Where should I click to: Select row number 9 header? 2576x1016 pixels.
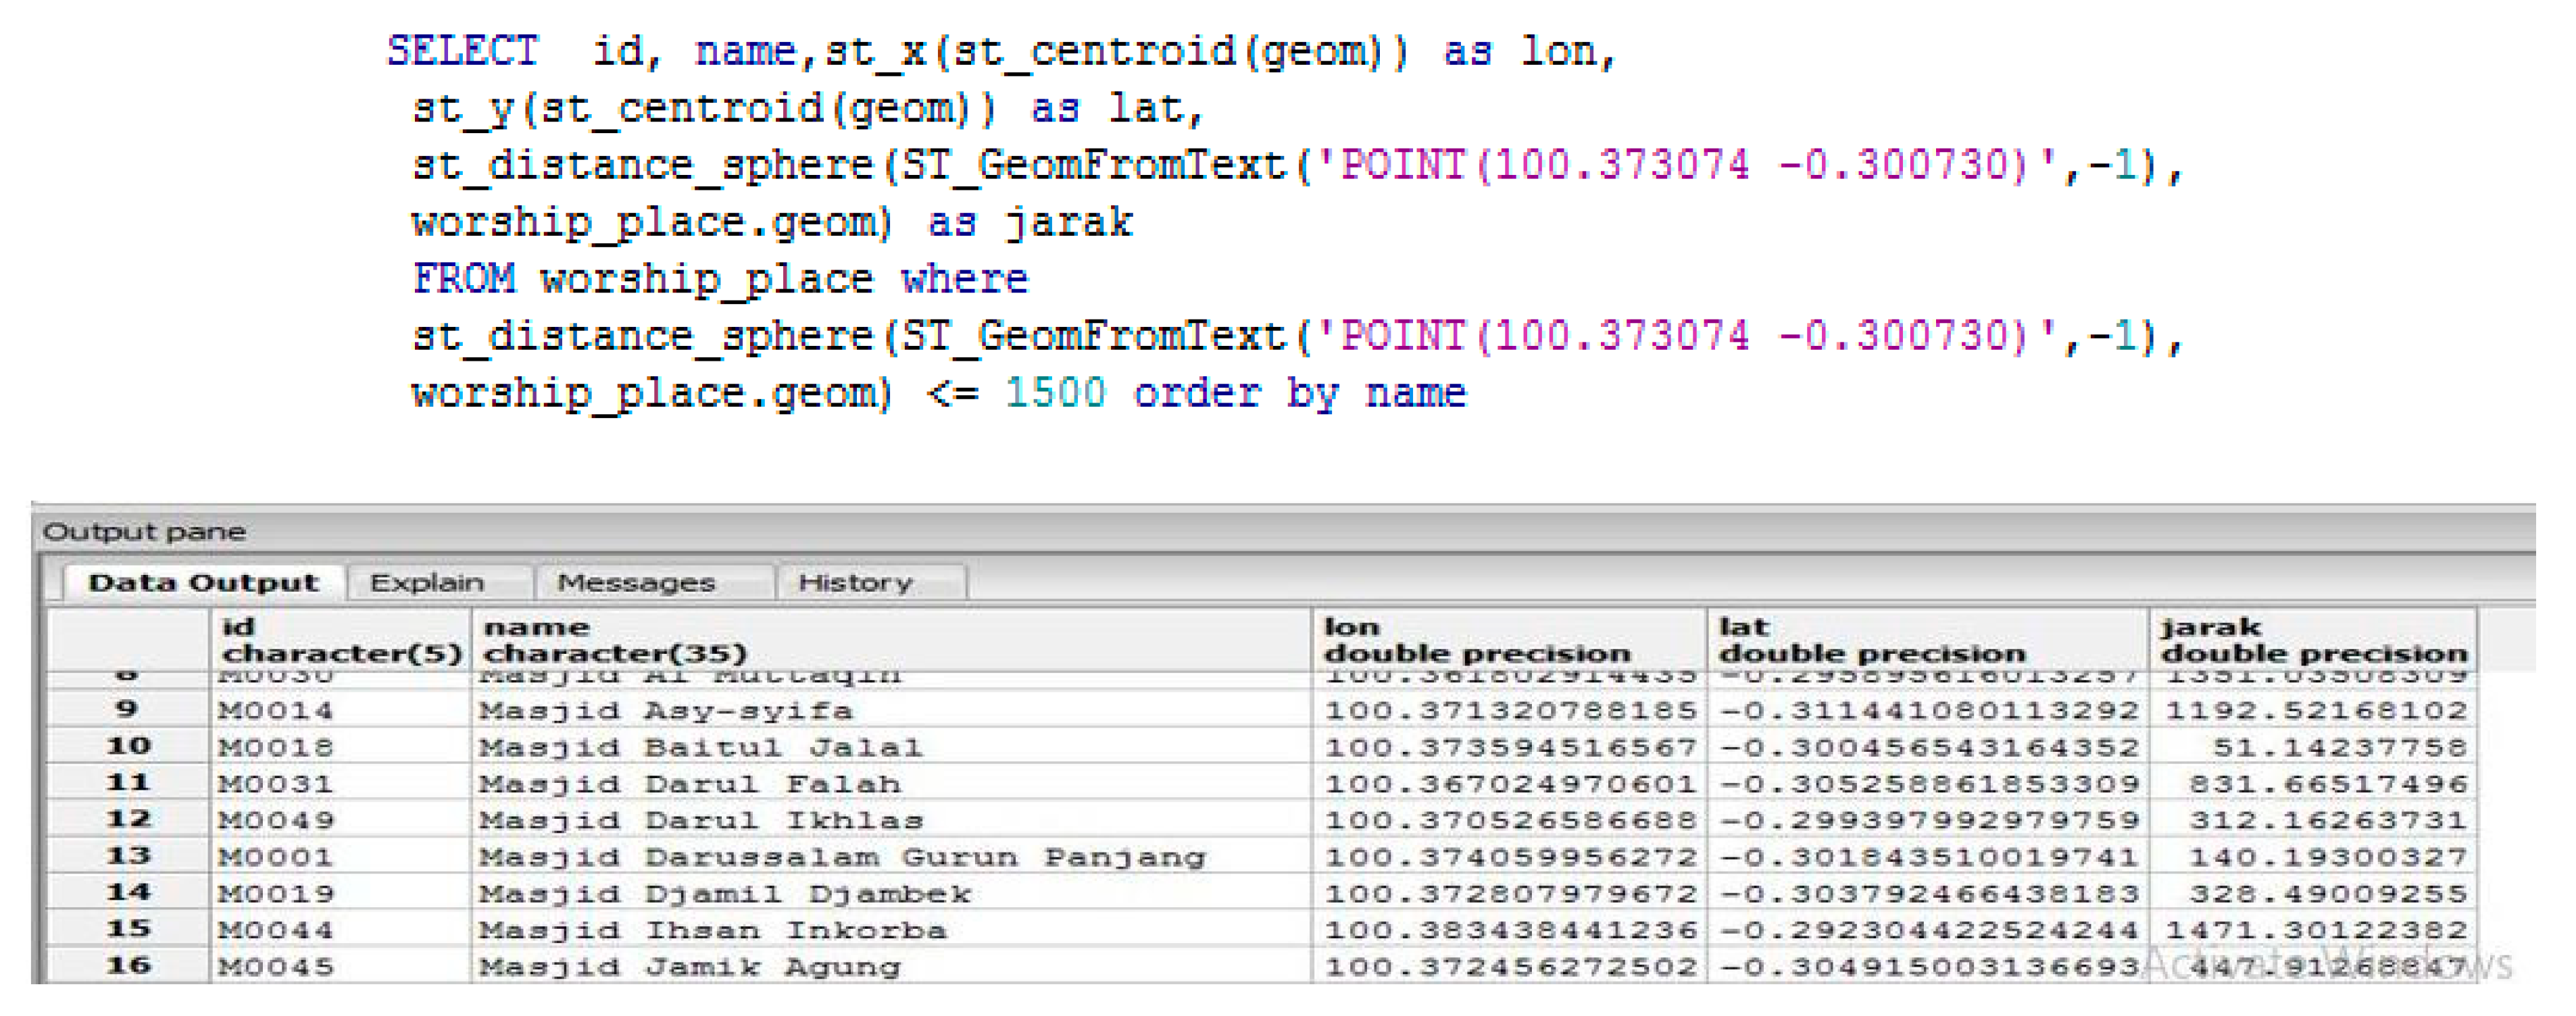pos(127,710)
